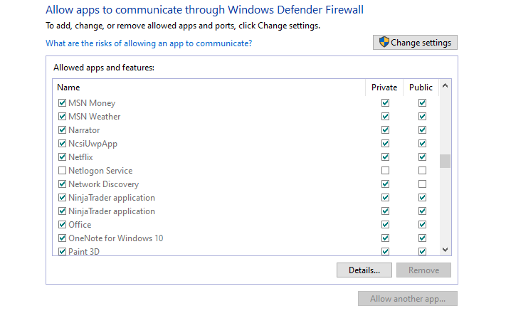The width and height of the screenshot is (506, 328).
Task: Check Private for Netlogon Service
Action: click(x=385, y=171)
